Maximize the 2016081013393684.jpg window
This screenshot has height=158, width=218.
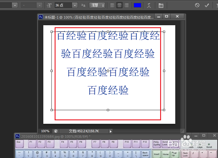pos(204,135)
